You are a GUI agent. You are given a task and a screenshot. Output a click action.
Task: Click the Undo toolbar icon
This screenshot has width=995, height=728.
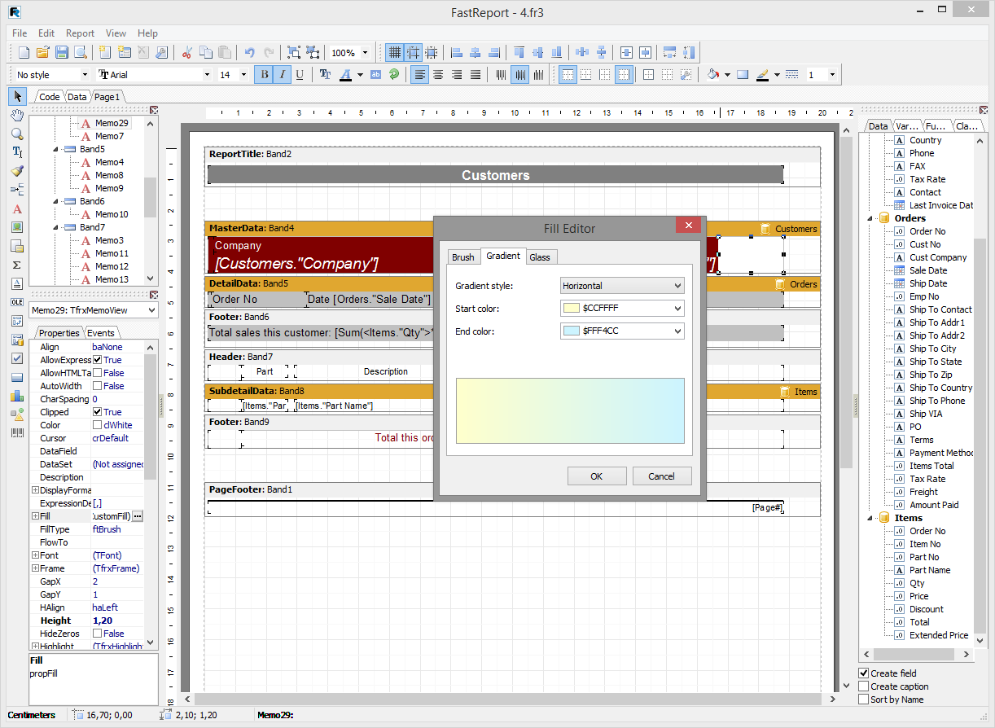pos(249,53)
